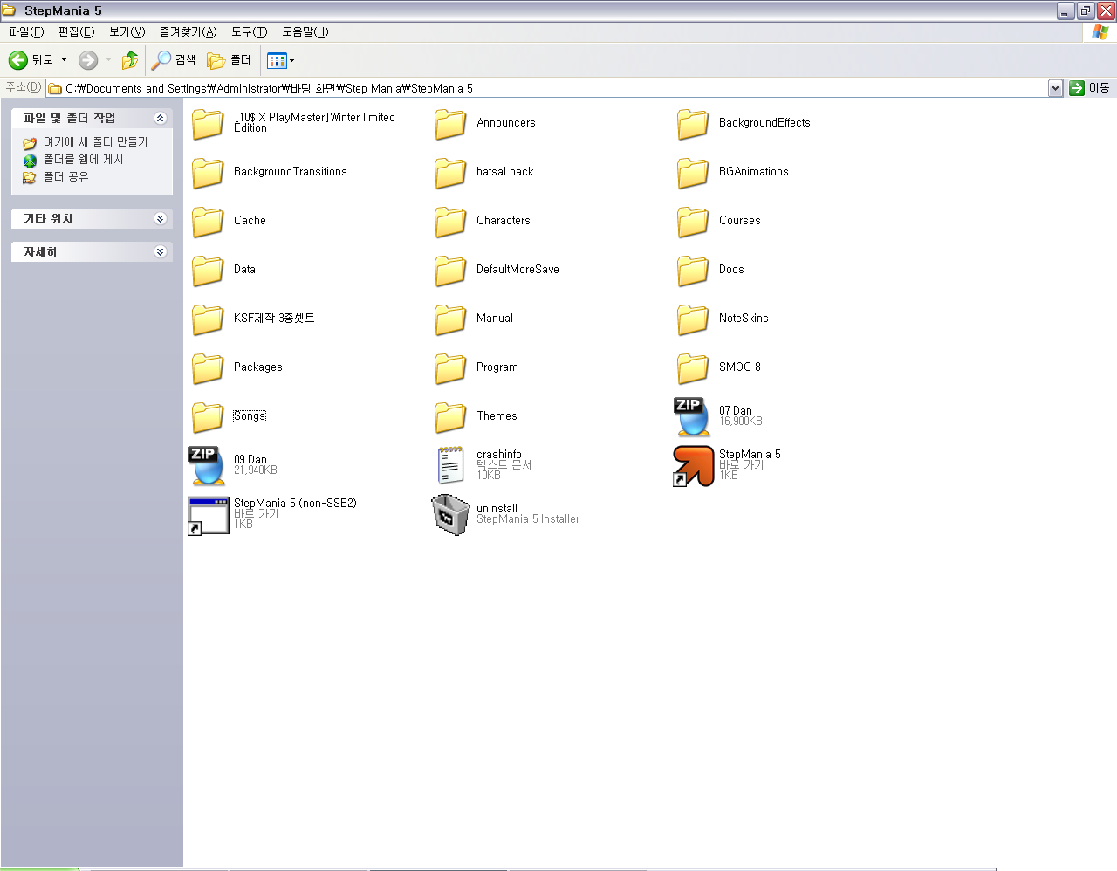Select the Cache folder icon
Image resolution: width=1117 pixels, height=871 pixels.
pos(208,221)
